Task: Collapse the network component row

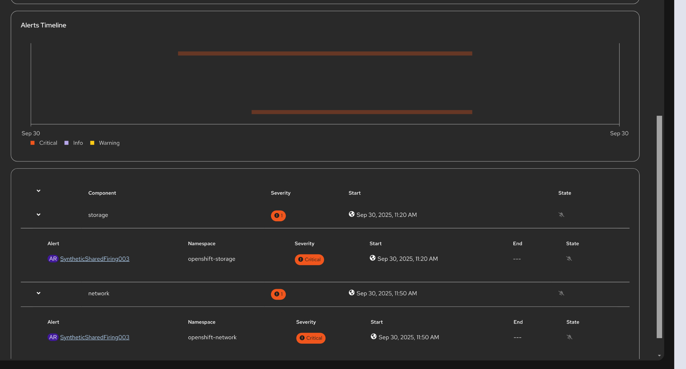Action: pyautogui.click(x=38, y=293)
